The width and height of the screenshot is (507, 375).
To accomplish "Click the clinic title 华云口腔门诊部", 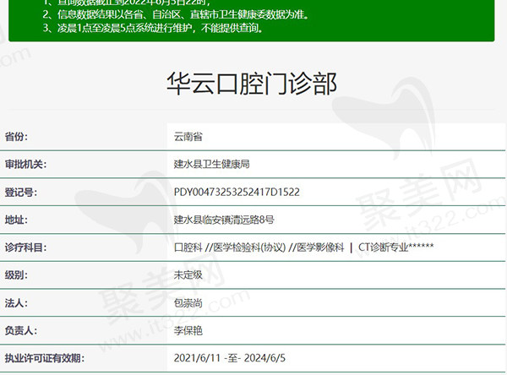I will 252,84.
